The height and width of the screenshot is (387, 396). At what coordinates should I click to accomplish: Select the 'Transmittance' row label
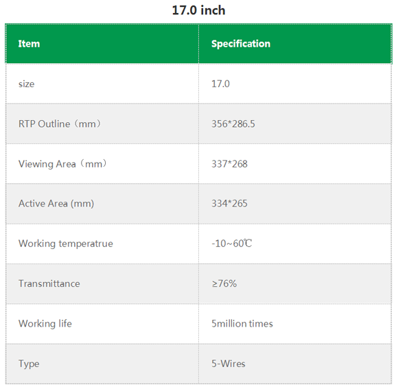click(x=49, y=283)
